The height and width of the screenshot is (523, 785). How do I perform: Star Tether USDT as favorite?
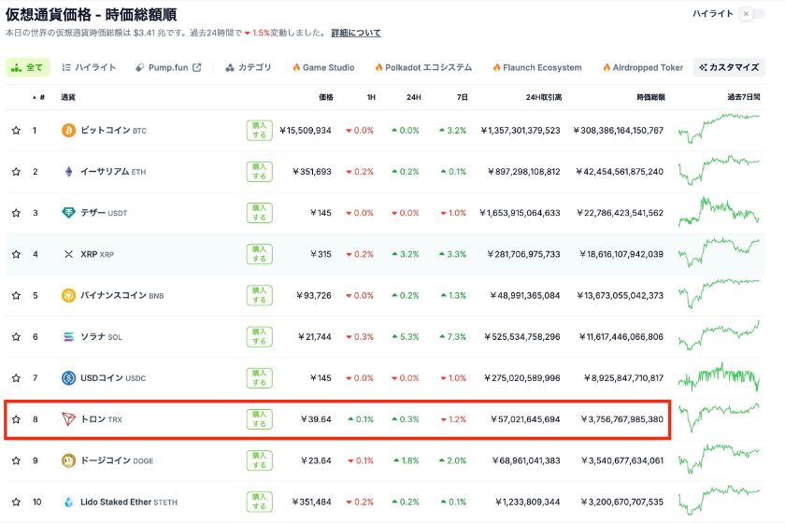point(16,213)
